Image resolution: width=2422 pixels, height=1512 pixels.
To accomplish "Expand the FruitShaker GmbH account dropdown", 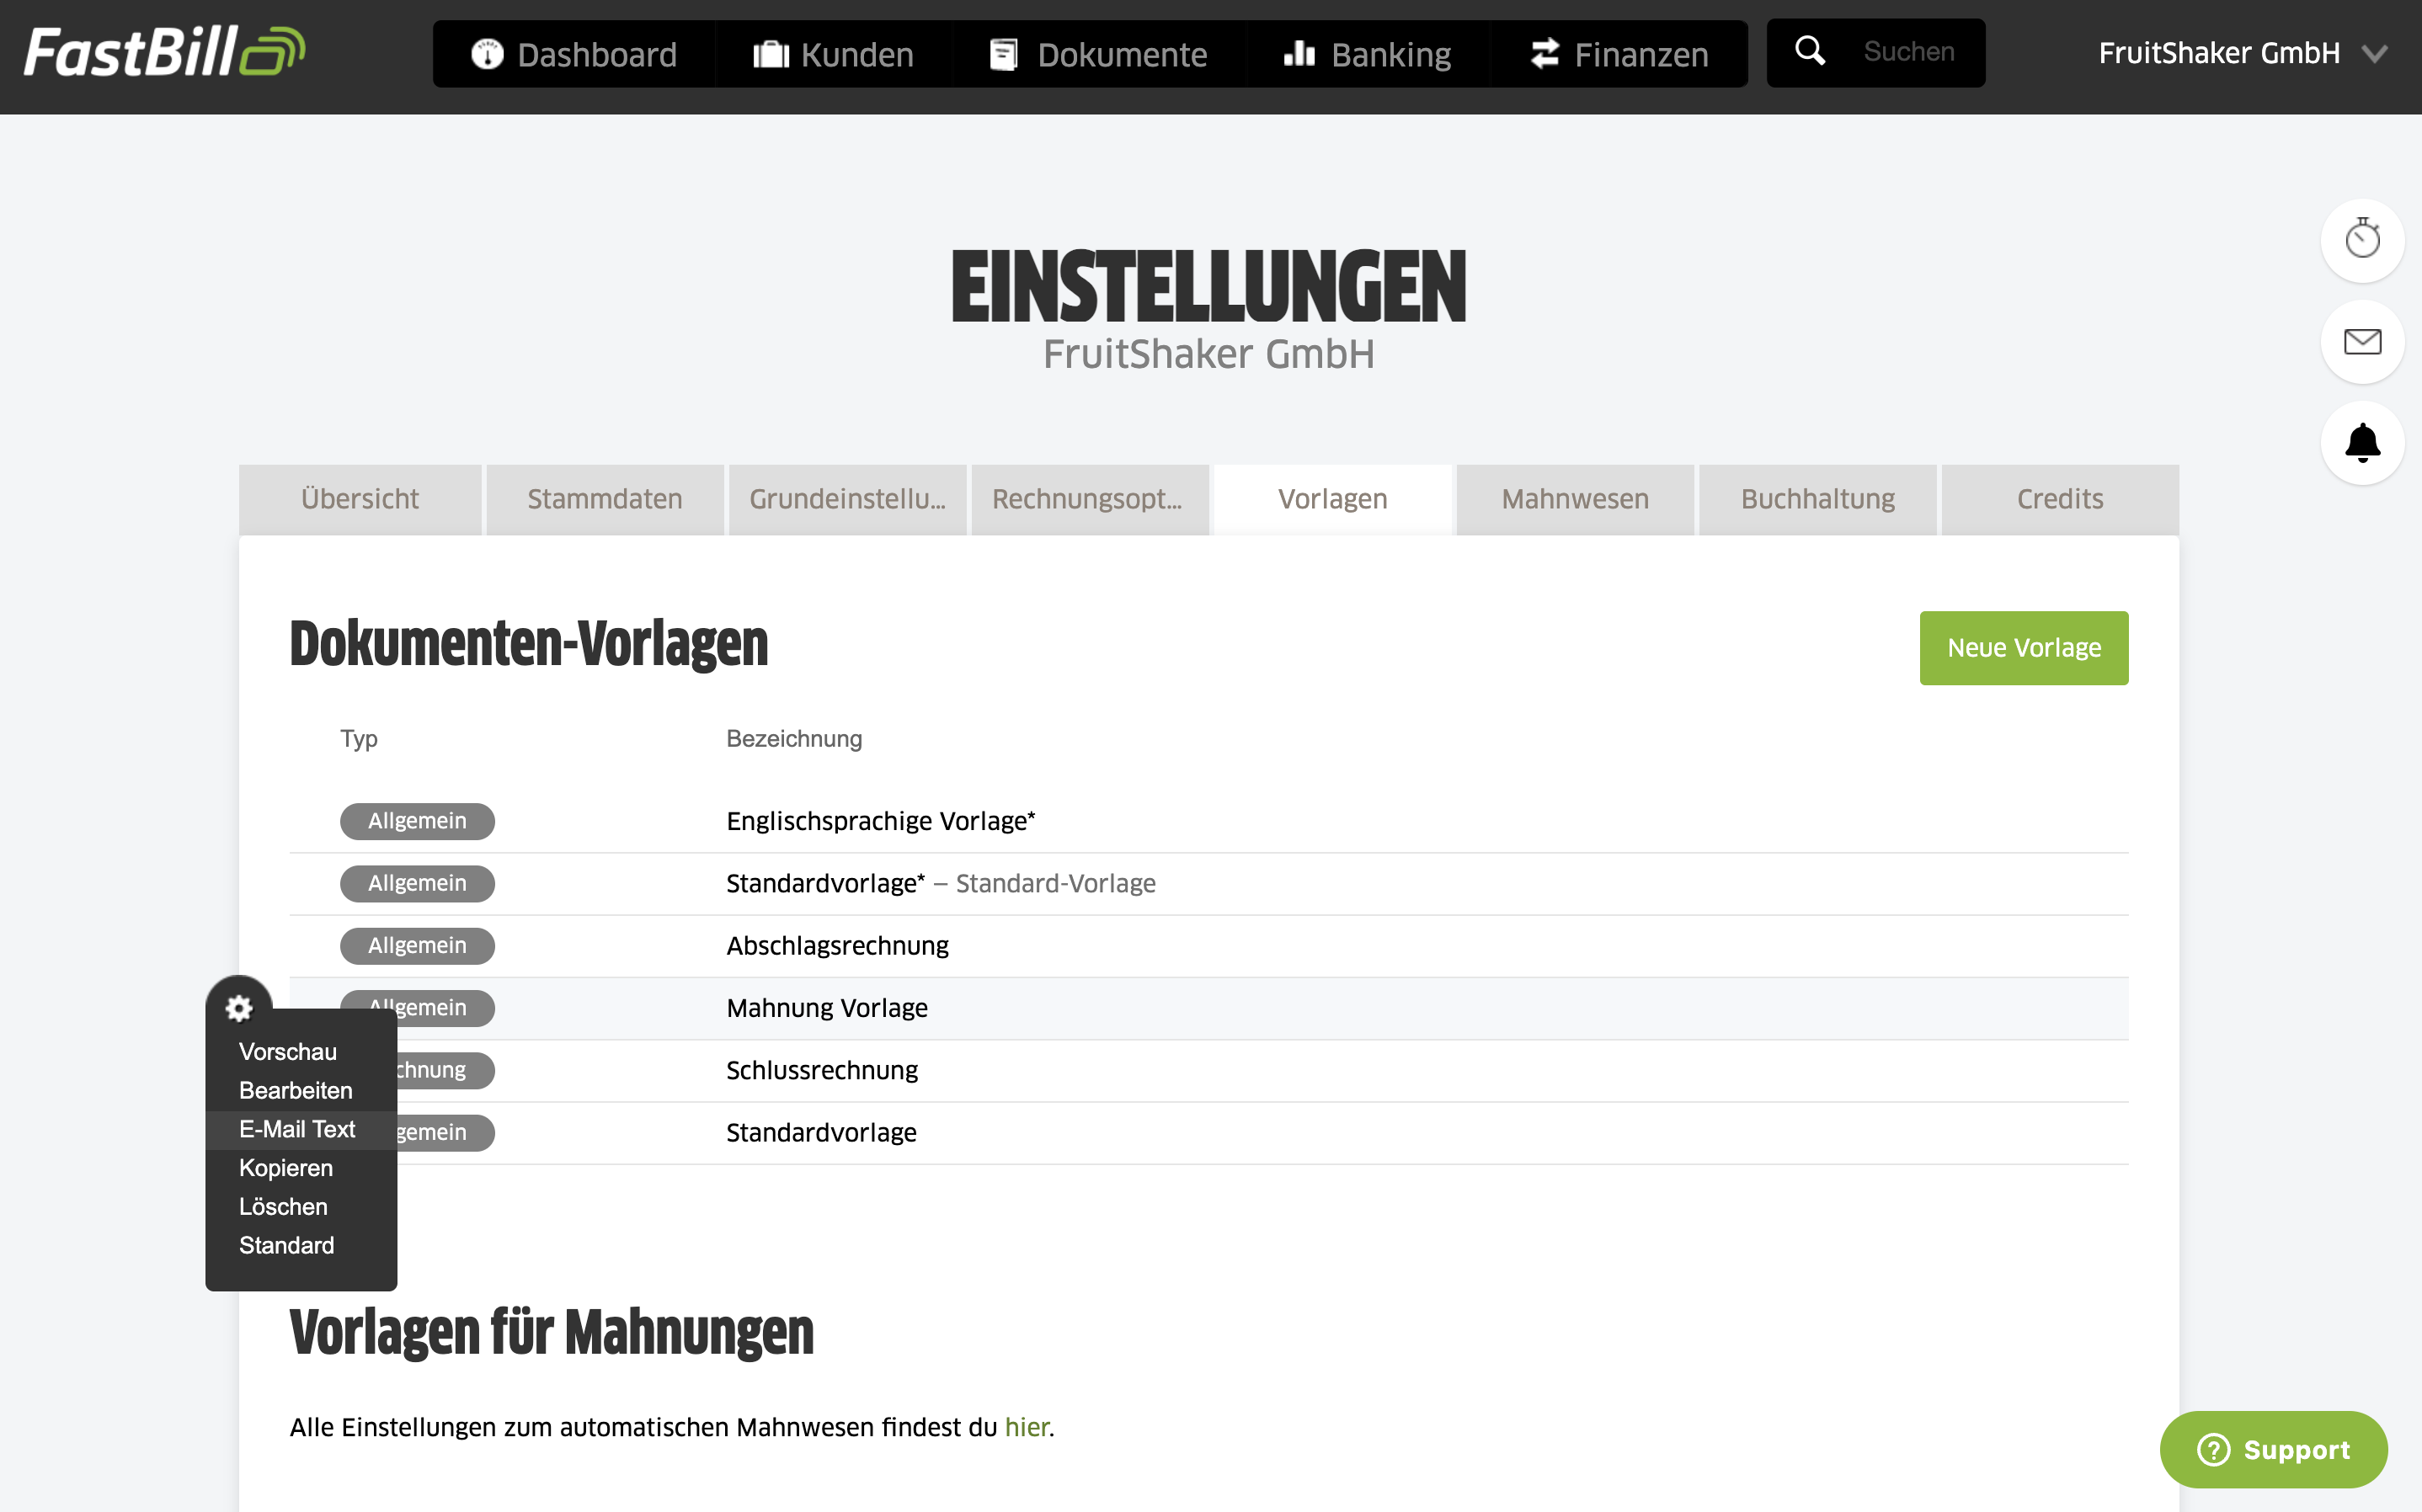I will coord(2243,53).
